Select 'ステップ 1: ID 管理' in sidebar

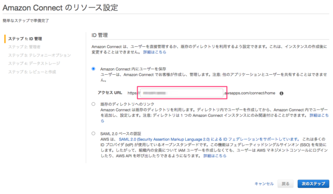25,39
